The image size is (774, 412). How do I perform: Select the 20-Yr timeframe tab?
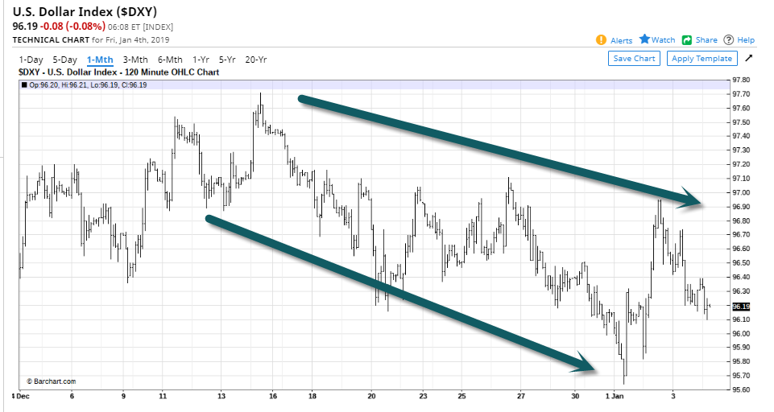click(255, 60)
